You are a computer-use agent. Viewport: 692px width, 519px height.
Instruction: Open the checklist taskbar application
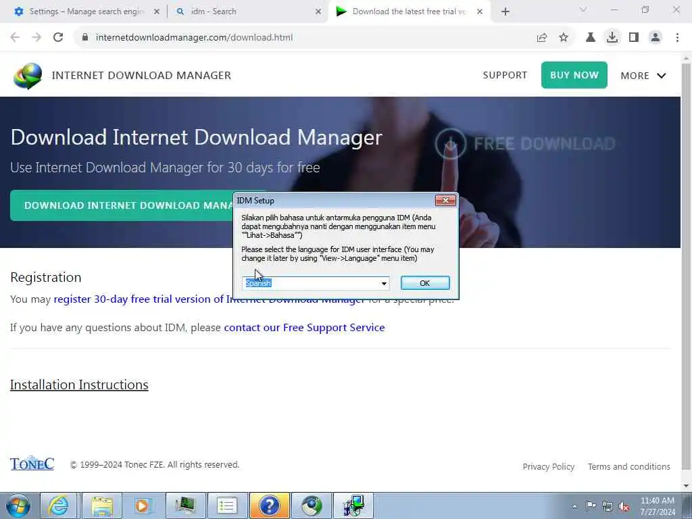(x=227, y=505)
